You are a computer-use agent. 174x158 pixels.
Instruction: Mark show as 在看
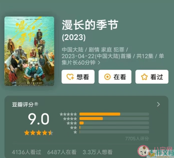(115, 77)
